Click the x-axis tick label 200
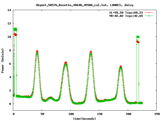Viewport: 162px width, 121px height. click(x=128, y=114)
